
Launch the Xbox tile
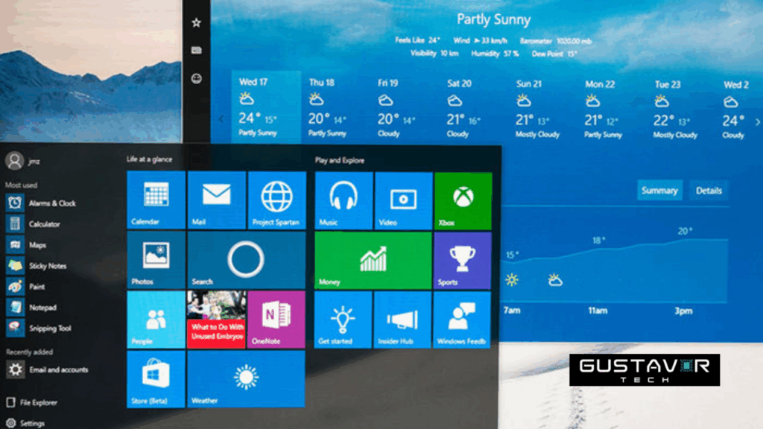pyautogui.click(x=463, y=200)
